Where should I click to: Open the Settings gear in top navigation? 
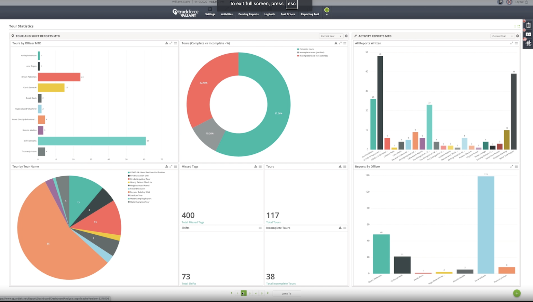point(210,10)
